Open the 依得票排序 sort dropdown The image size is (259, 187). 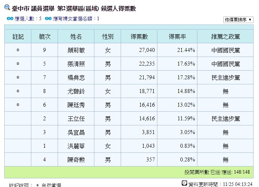(238, 20)
